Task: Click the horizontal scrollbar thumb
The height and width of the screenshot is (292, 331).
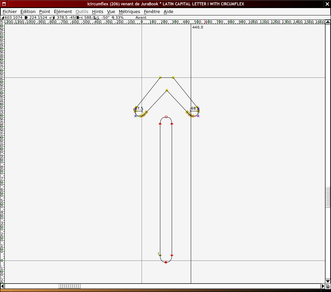Action: [x=70, y=286]
